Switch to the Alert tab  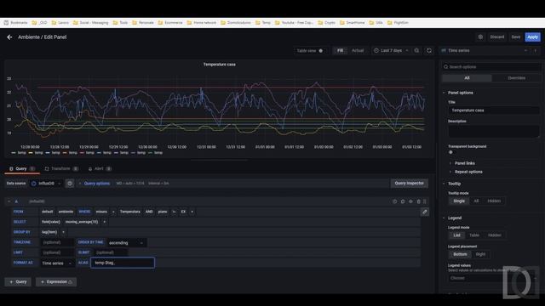tap(100, 168)
